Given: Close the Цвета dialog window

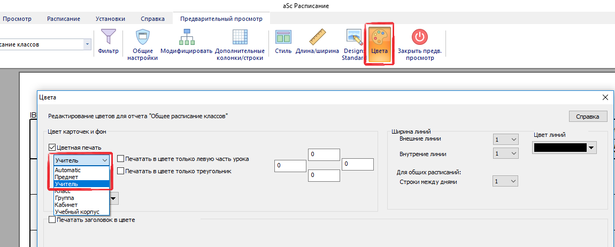Looking at the screenshot, I should click(605, 97).
